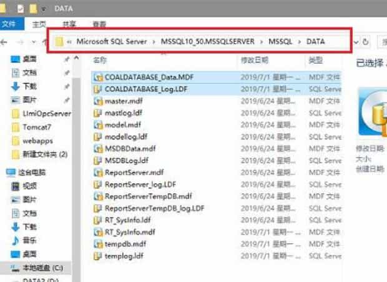Sort by 修改日期 (Date modified) column header
The image size is (387, 282).
(255, 61)
